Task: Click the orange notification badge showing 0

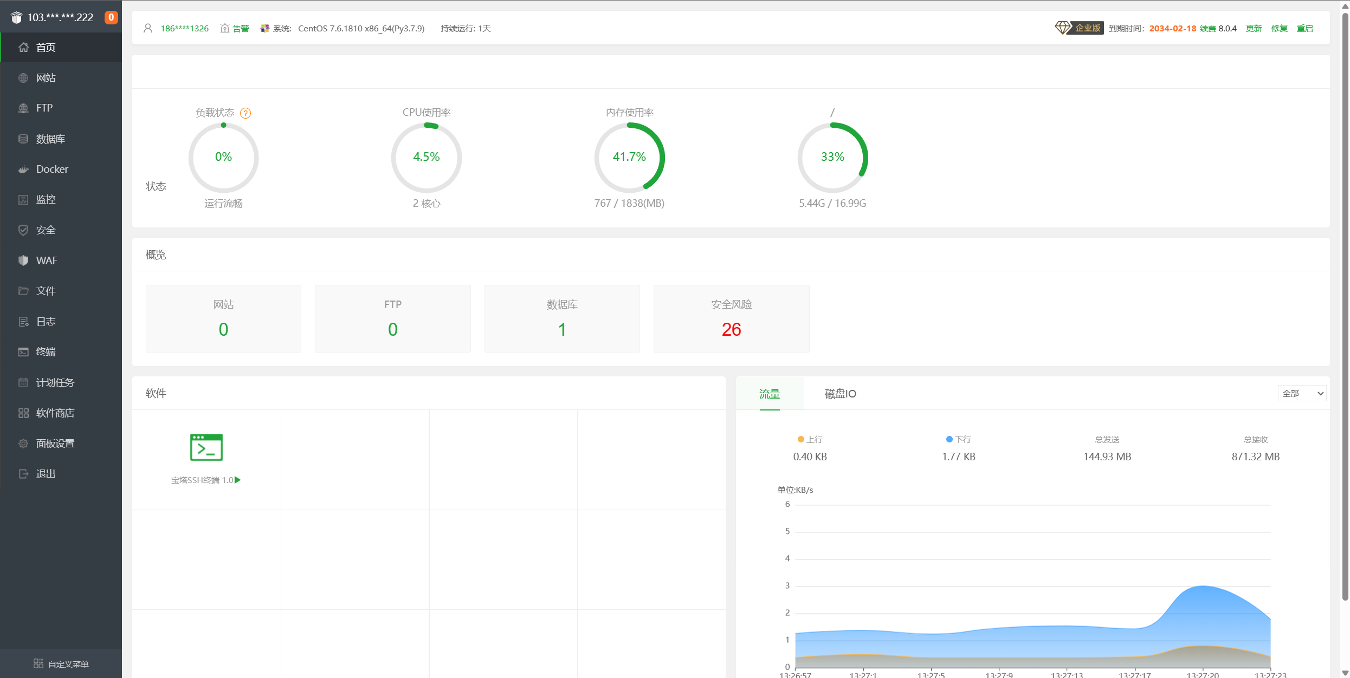Action: point(111,17)
